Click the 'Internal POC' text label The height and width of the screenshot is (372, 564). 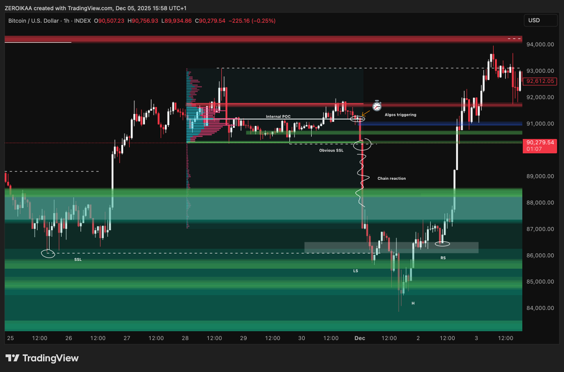click(278, 116)
